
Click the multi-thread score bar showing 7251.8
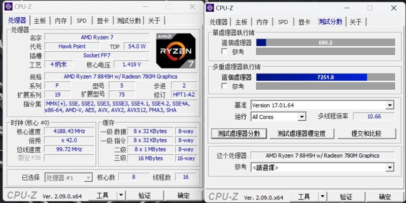[325, 77]
